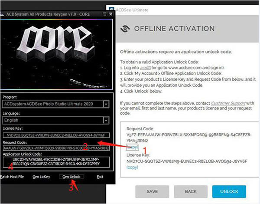
Task: Select the Application Unlock Code text box
Action: click(55, 162)
